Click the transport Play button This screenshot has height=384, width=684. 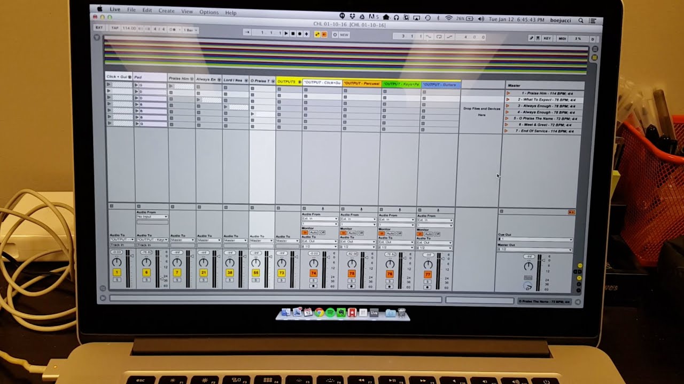click(286, 34)
